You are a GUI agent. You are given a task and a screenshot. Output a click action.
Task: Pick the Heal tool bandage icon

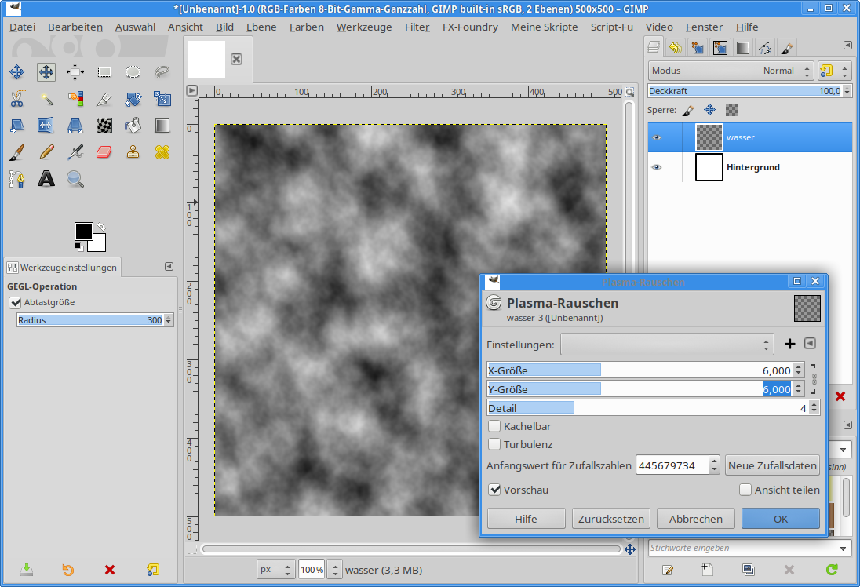point(162,151)
